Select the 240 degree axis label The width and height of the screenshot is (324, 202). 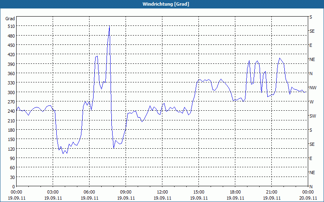[x=11, y=112]
